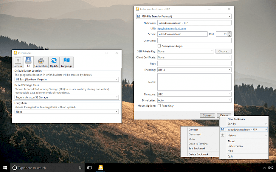The width and height of the screenshot is (276, 172).
Task: Open the ftp://kubadownload.com URL link
Action: pyautogui.click(x=171, y=28)
